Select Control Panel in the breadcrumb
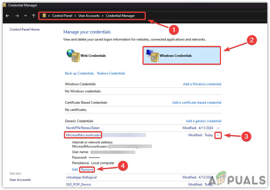The width and height of the screenshot is (270, 190). [62, 16]
